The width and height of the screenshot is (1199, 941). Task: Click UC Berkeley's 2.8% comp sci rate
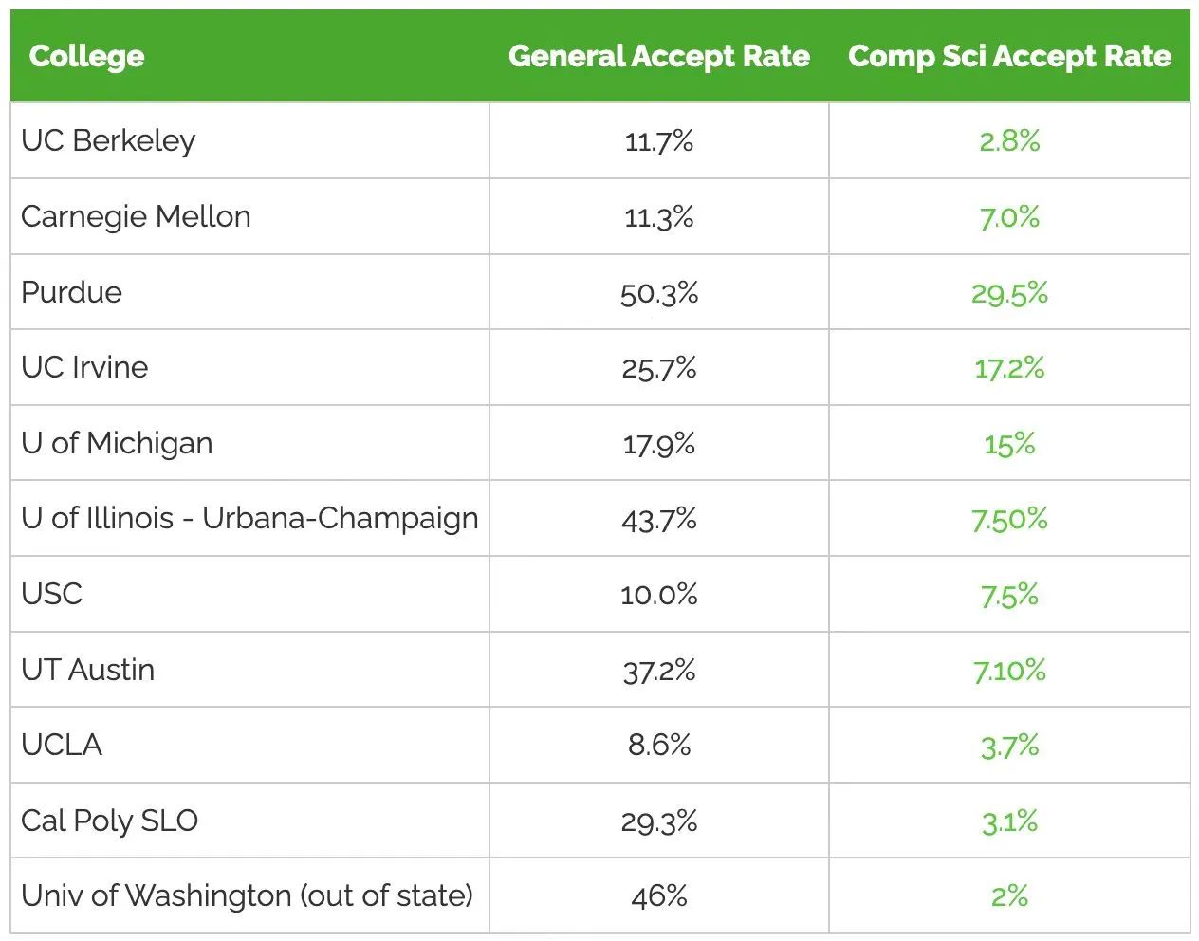[x=1009, y=141]
